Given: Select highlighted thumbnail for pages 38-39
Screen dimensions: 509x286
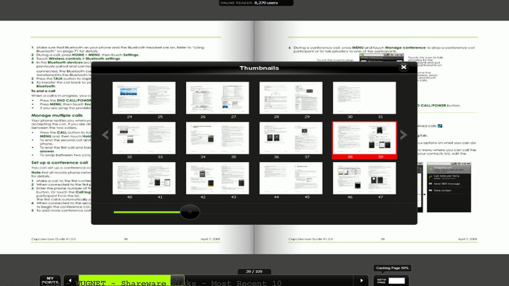Looking at the screenshot, I should click(364, 140).
